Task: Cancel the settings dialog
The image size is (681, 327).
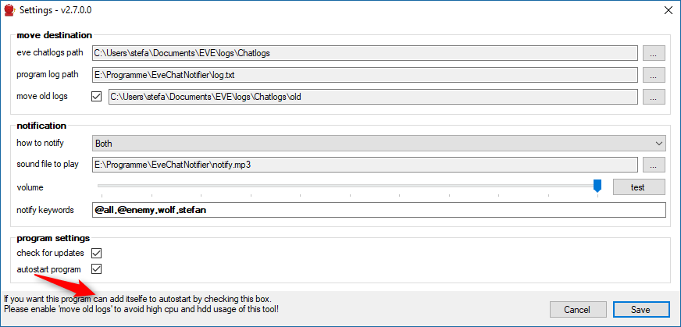Action: (x=579, y=309)
